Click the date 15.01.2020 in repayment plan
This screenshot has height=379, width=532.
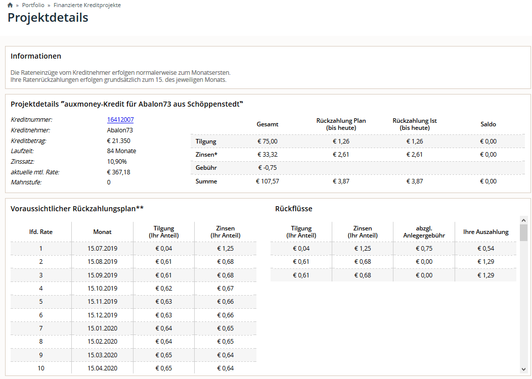coord(103,328)
